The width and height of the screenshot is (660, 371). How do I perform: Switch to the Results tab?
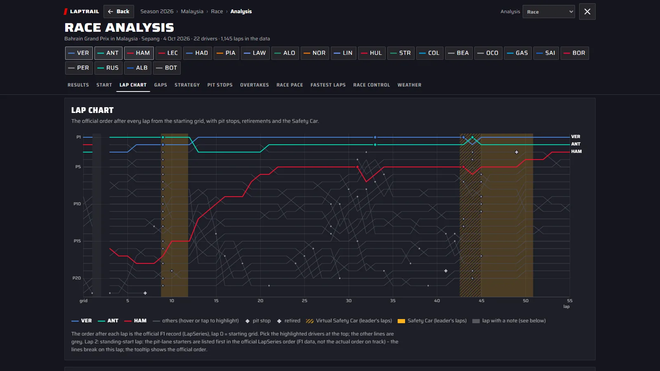(78, 85)
